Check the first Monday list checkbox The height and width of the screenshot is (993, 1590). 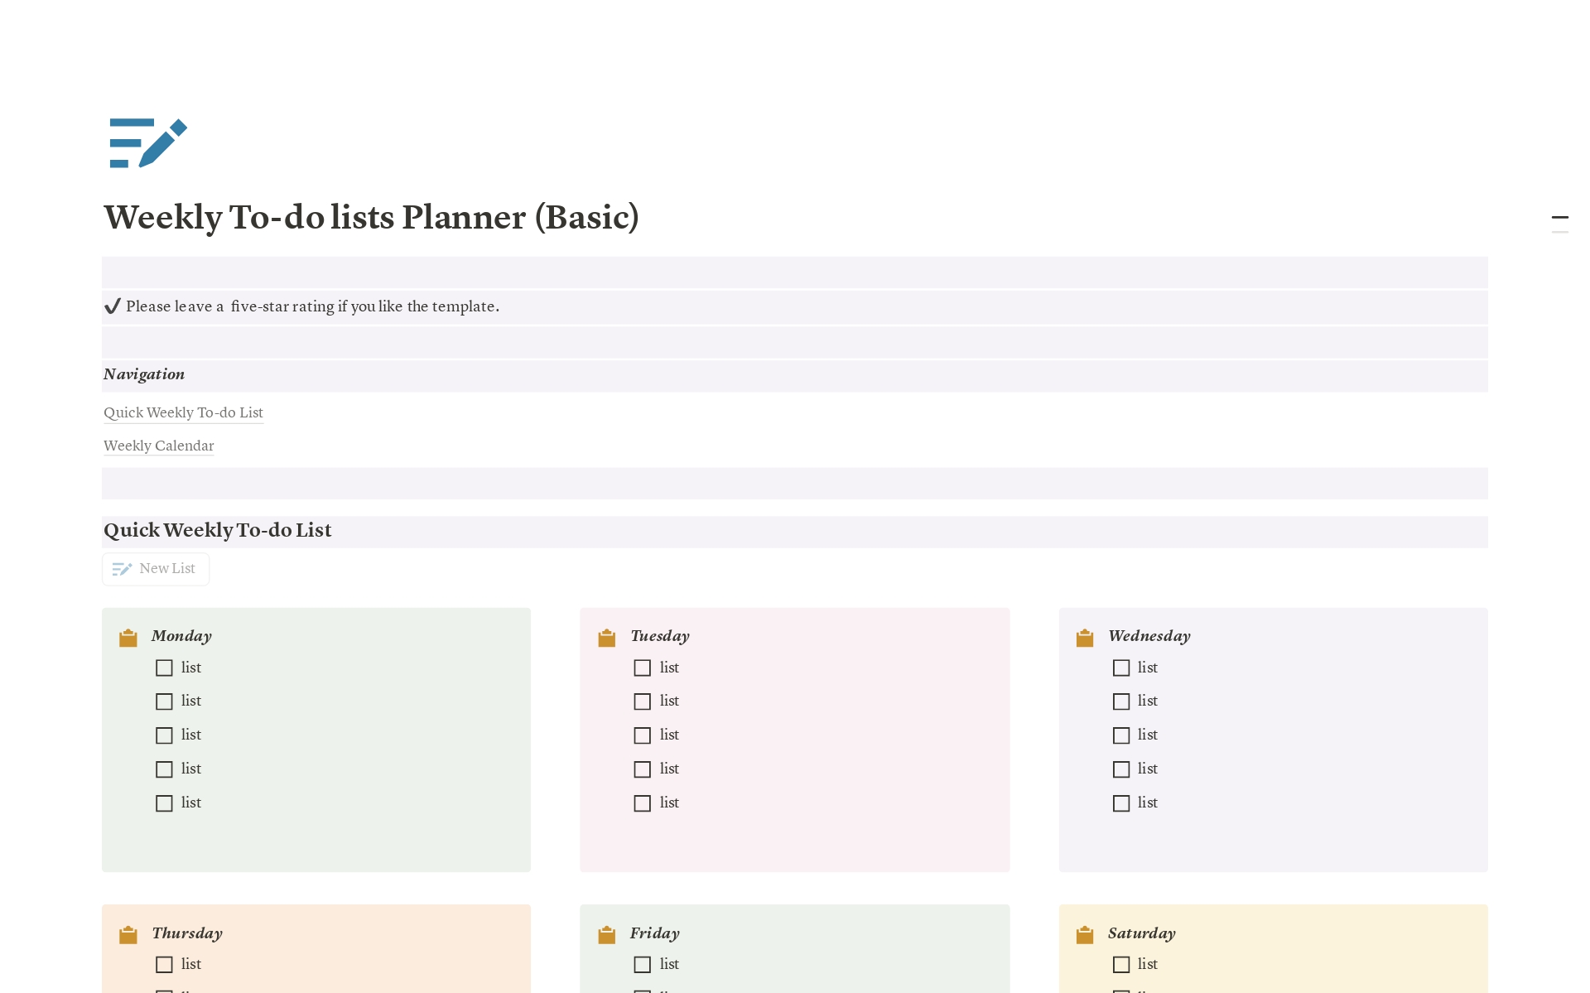click(164, 668)
